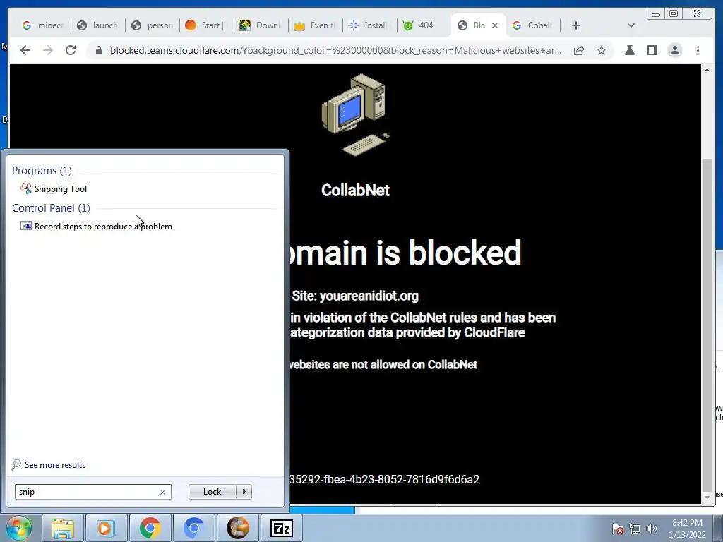Switch to the Cobalt Google tab

(x=533, y=25)
